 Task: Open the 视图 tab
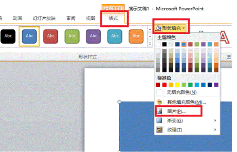[x=90, y=18]
